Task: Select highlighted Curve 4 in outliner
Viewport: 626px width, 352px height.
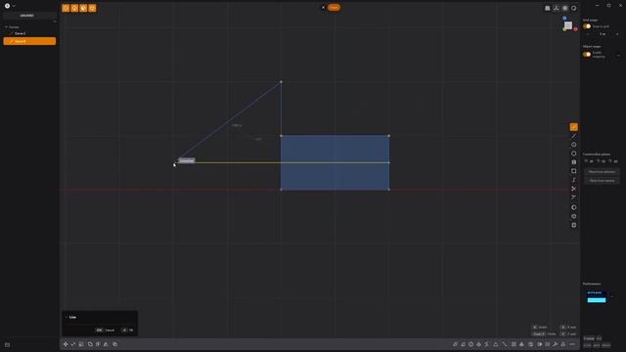Action: tap(29, 41)
